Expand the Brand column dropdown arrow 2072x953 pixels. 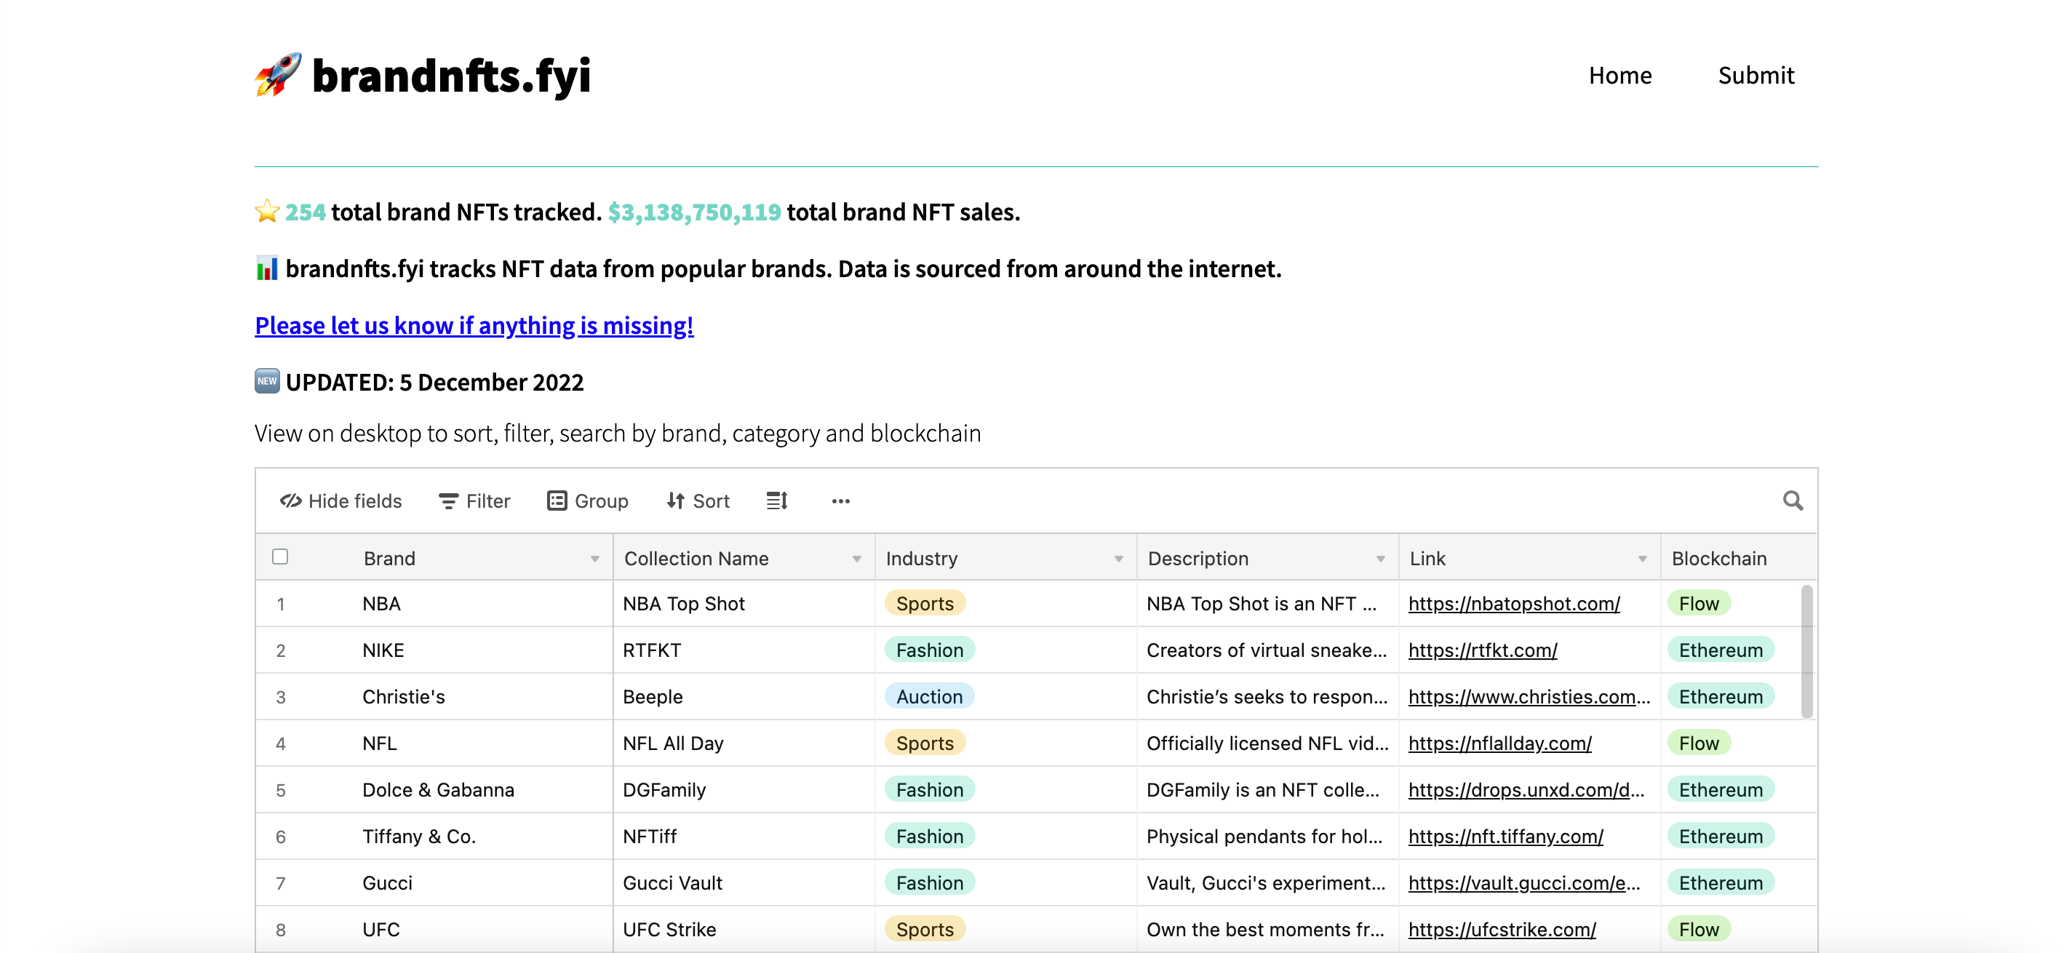(594, 559)
